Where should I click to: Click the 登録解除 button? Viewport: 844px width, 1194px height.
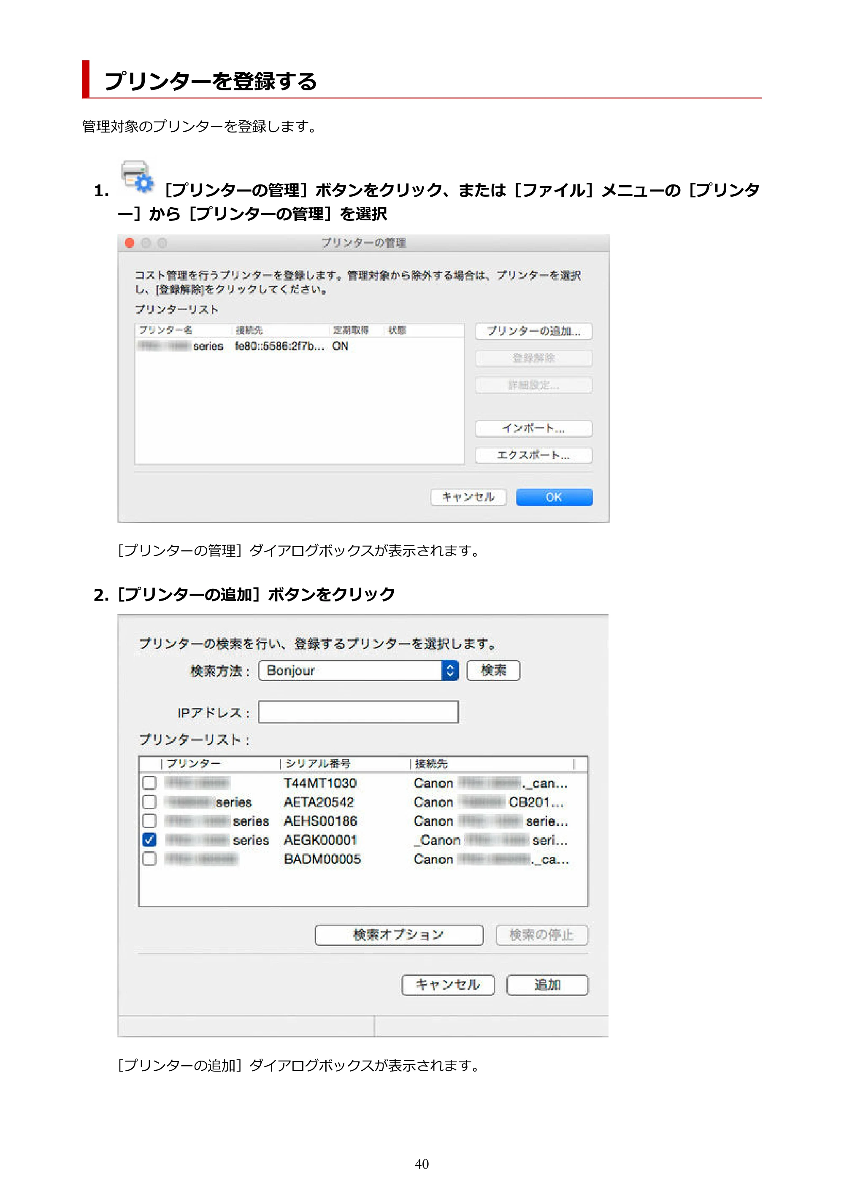coord(533,358)
